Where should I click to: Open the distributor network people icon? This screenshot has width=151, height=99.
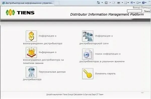point(88,36)
